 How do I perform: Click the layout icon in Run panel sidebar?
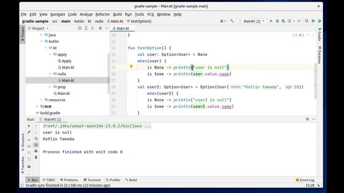tap(29, 167)
